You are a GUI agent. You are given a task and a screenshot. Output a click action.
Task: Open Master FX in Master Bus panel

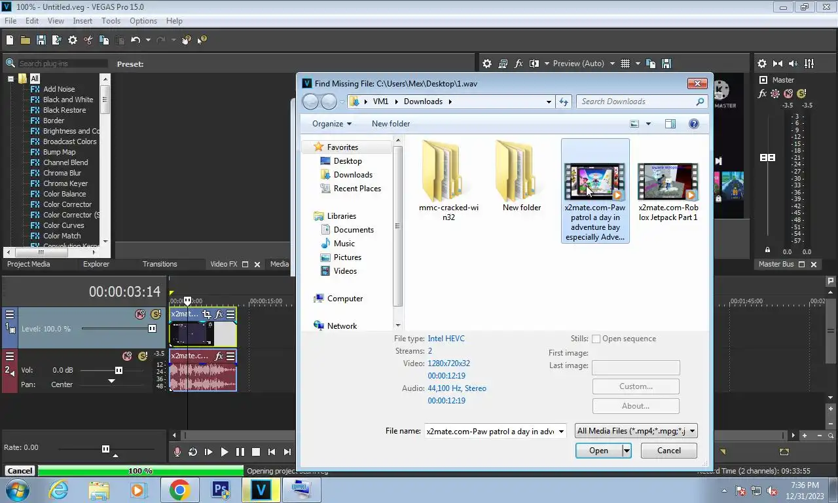pyautogui.click(x=762, y=94)
